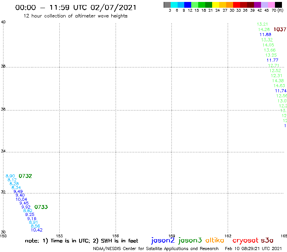Click the yellow swatch in the color scale
Image resolution: width=287 pixels, height=252 pixels.
tap(216, 5)
